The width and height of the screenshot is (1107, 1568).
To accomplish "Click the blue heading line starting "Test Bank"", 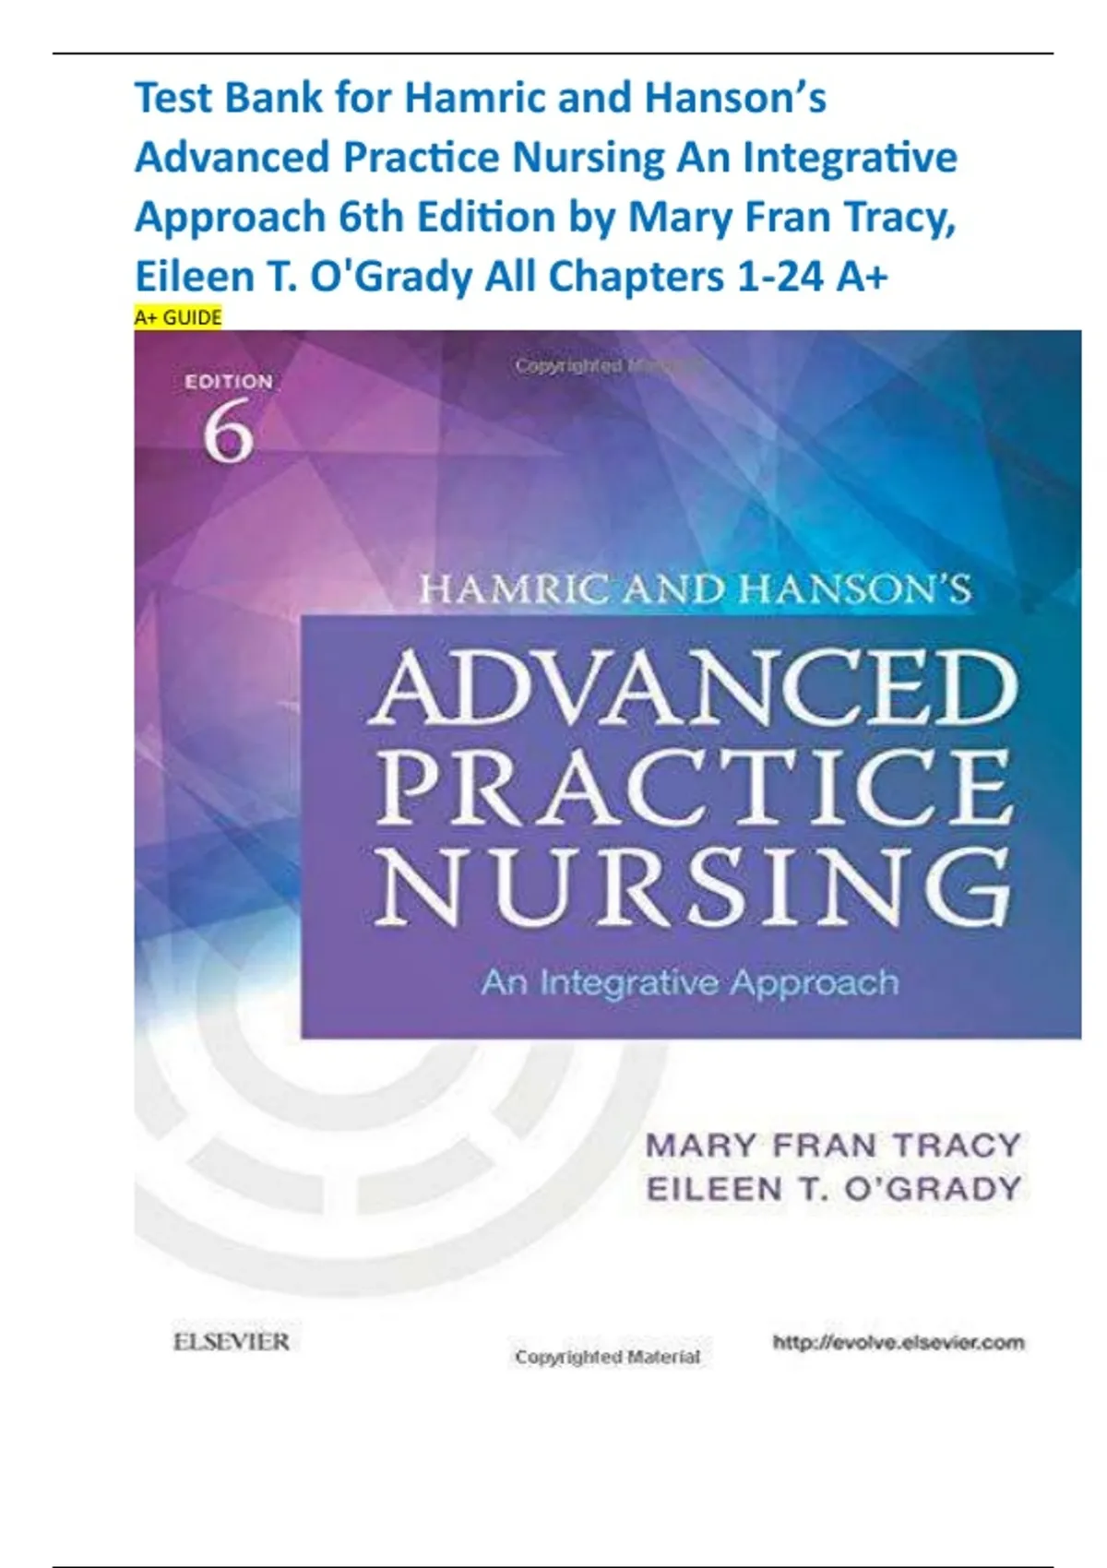I will pos(480,98).
